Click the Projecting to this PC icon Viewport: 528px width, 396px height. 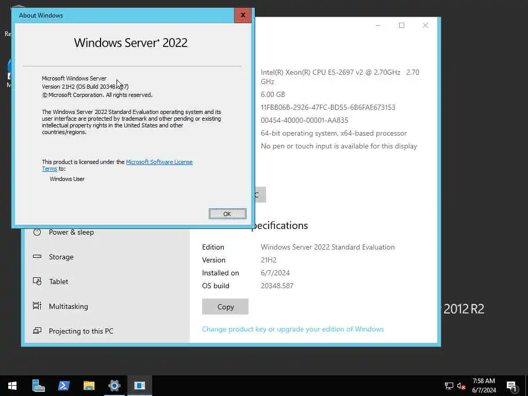tap(37, 331)
